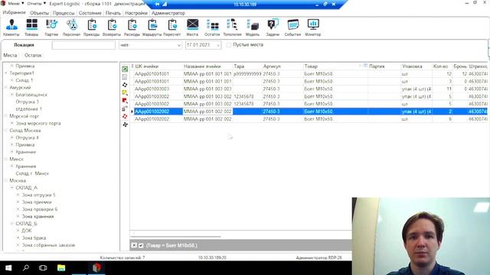Open the События calendar icon
490x275 pixels.
coord(292,27)
